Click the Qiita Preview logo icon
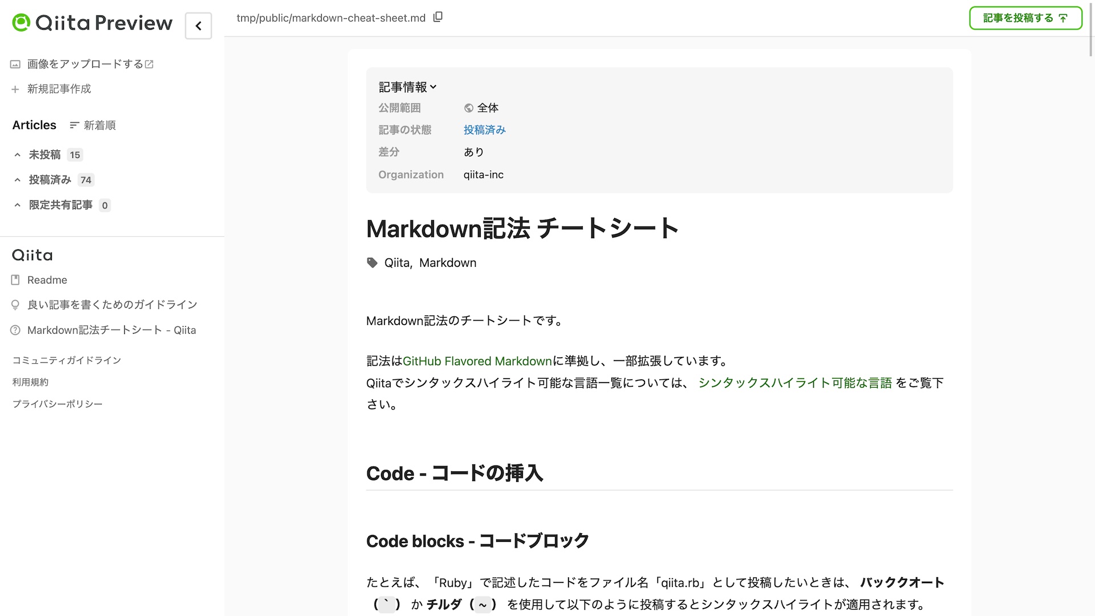This screenshot has height=616, width=1095. coord(21,23)
